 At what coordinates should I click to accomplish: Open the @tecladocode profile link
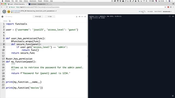16,11
